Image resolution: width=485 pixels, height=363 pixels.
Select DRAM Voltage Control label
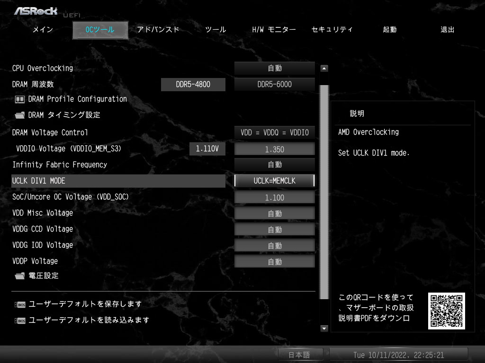coord(50,132)
